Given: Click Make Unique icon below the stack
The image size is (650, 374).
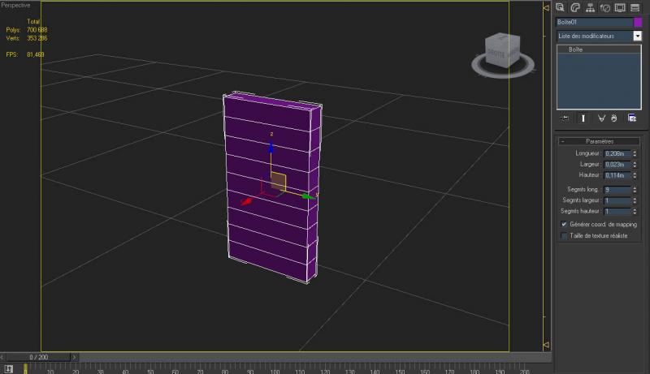Looking at the screenshot, I should [602, 118].
